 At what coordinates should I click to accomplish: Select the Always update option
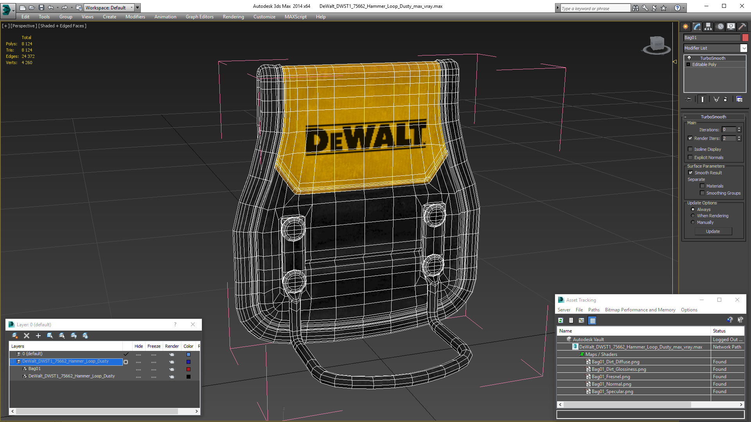pyautogui.click(x=693, y=209)
